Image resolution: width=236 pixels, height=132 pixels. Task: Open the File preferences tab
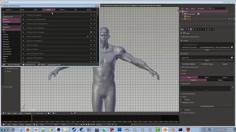(76, 10)
